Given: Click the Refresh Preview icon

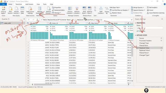Looking at the screenshot, I should [49, 9].
